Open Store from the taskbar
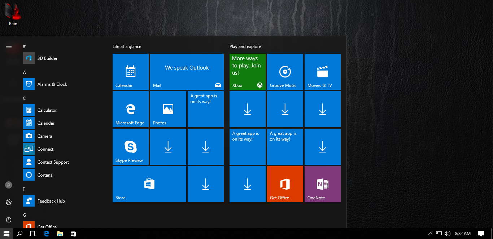 73,234
